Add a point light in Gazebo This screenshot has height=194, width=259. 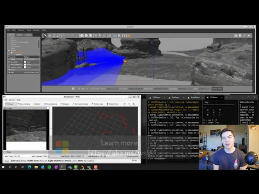(96, 36)
